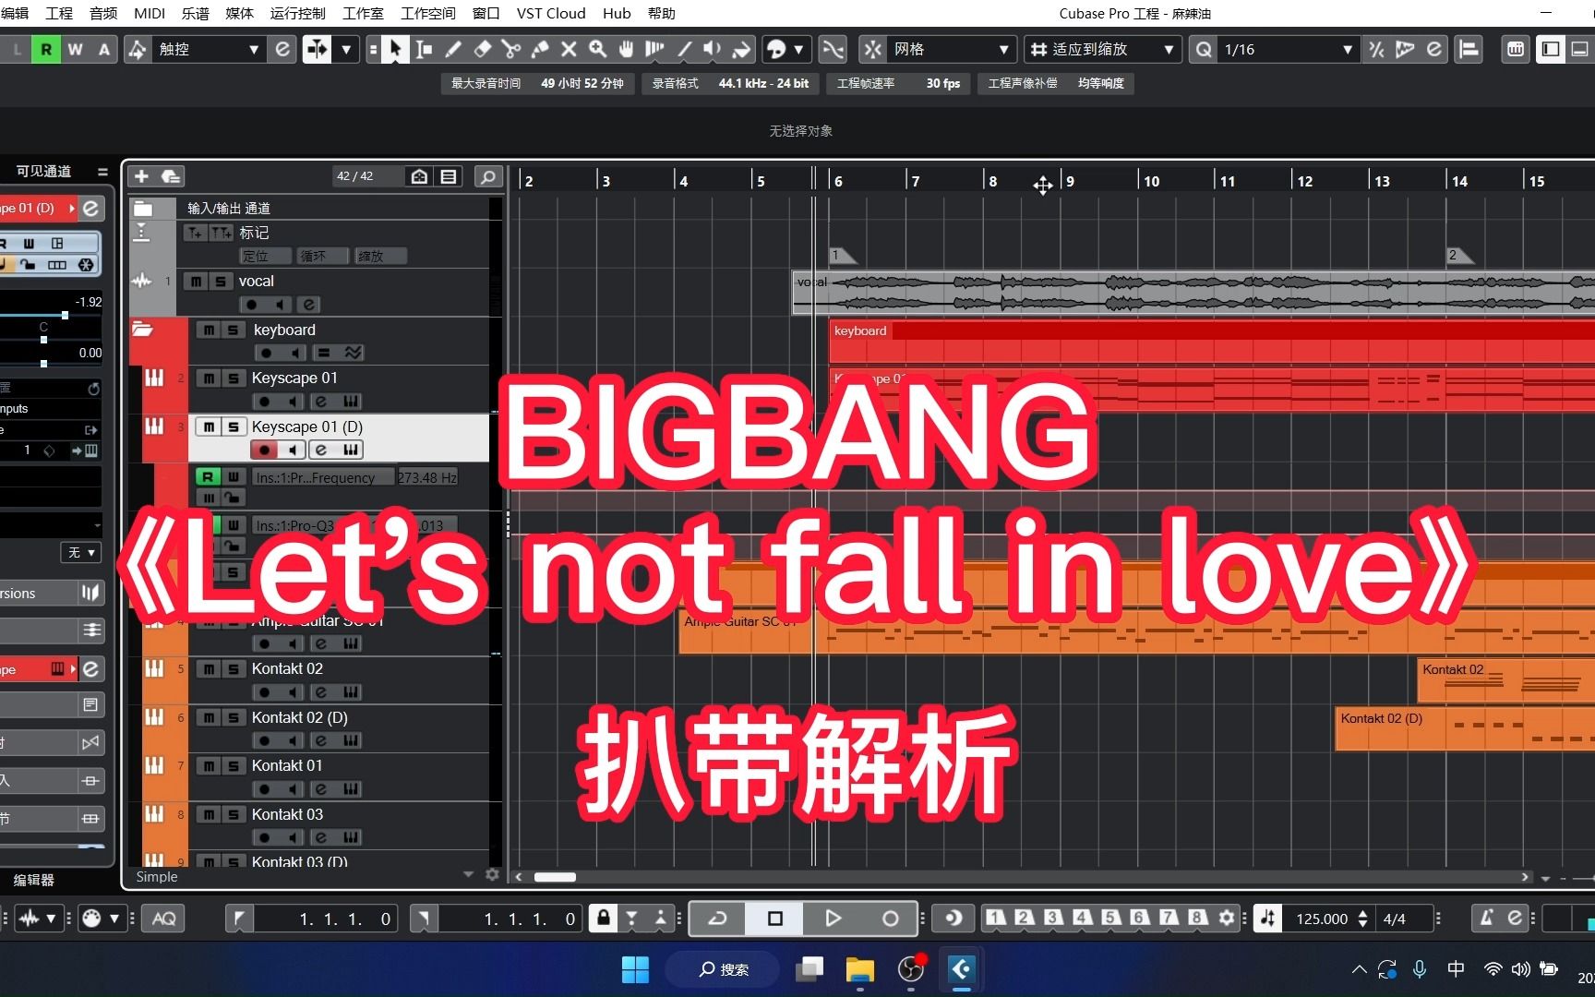Collapse the keyboard folder track
Image resolution: width=1595 pixels, height=997 pixels.
coord(142,330)
